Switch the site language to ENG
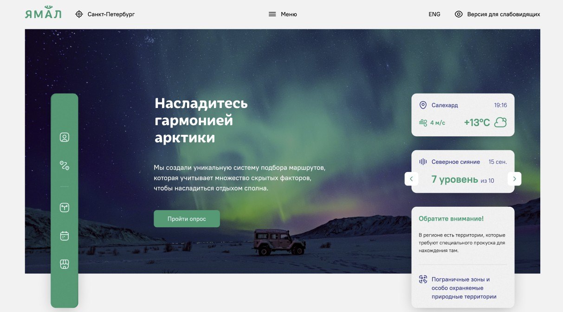Viewport: 563px width, 312px height. (x=434, y=14)
